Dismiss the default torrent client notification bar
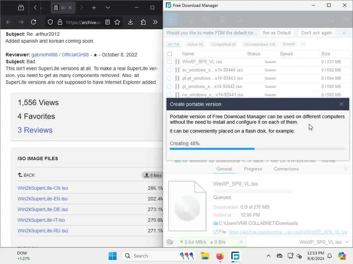The height and width of the screenshot is (264, 353). point(344,33)
